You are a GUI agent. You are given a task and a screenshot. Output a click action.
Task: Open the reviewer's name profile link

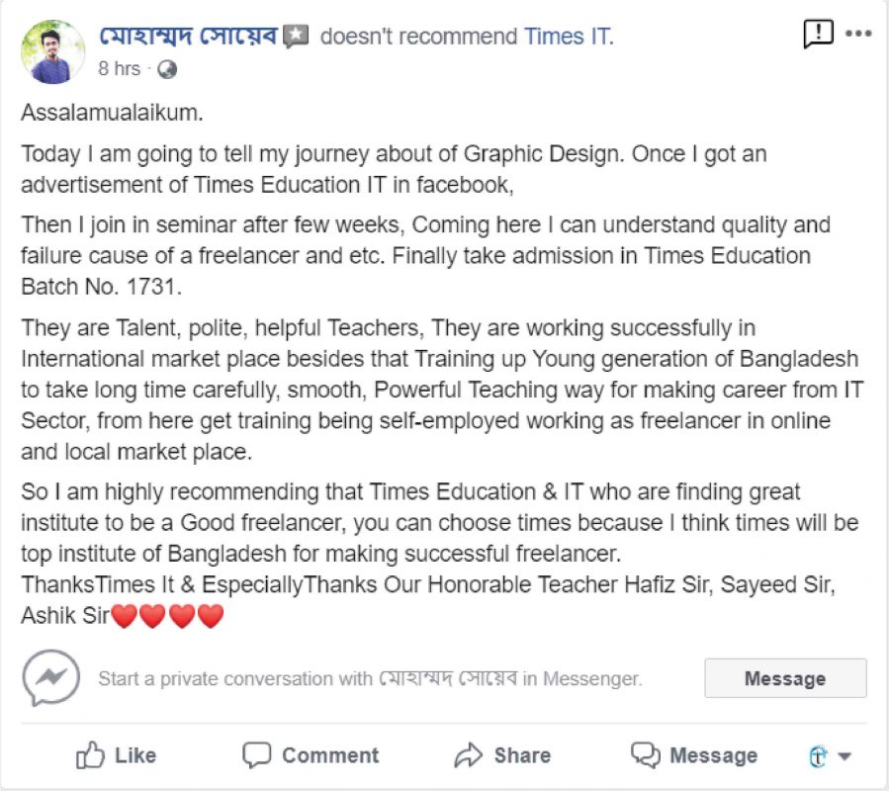[x=188, y=38]
